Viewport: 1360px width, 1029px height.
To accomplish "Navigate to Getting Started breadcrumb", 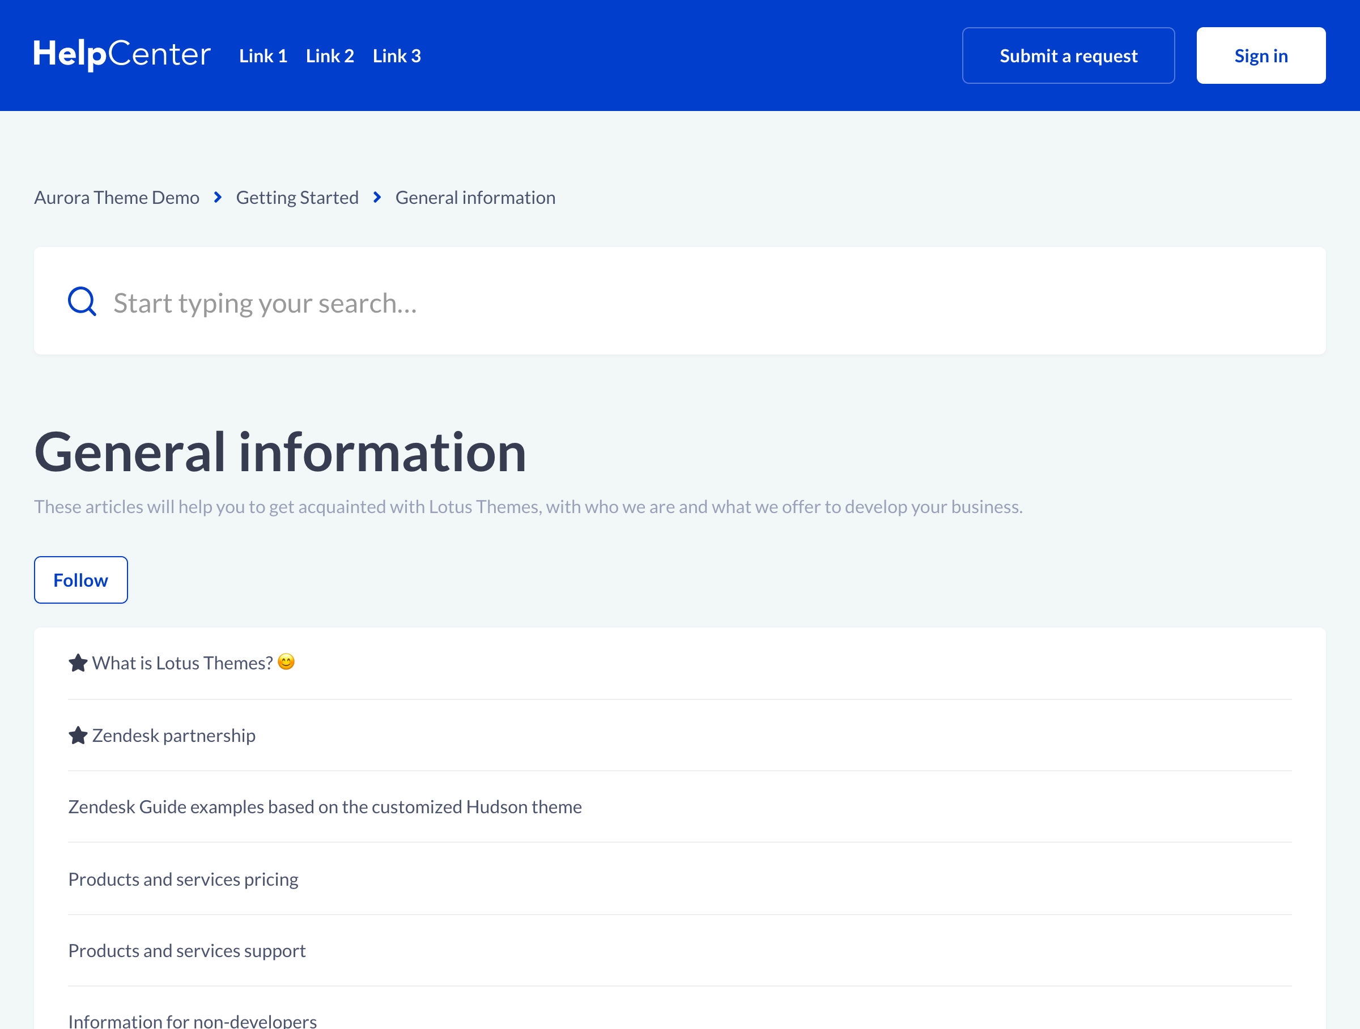I will click(x=297, y=197).
